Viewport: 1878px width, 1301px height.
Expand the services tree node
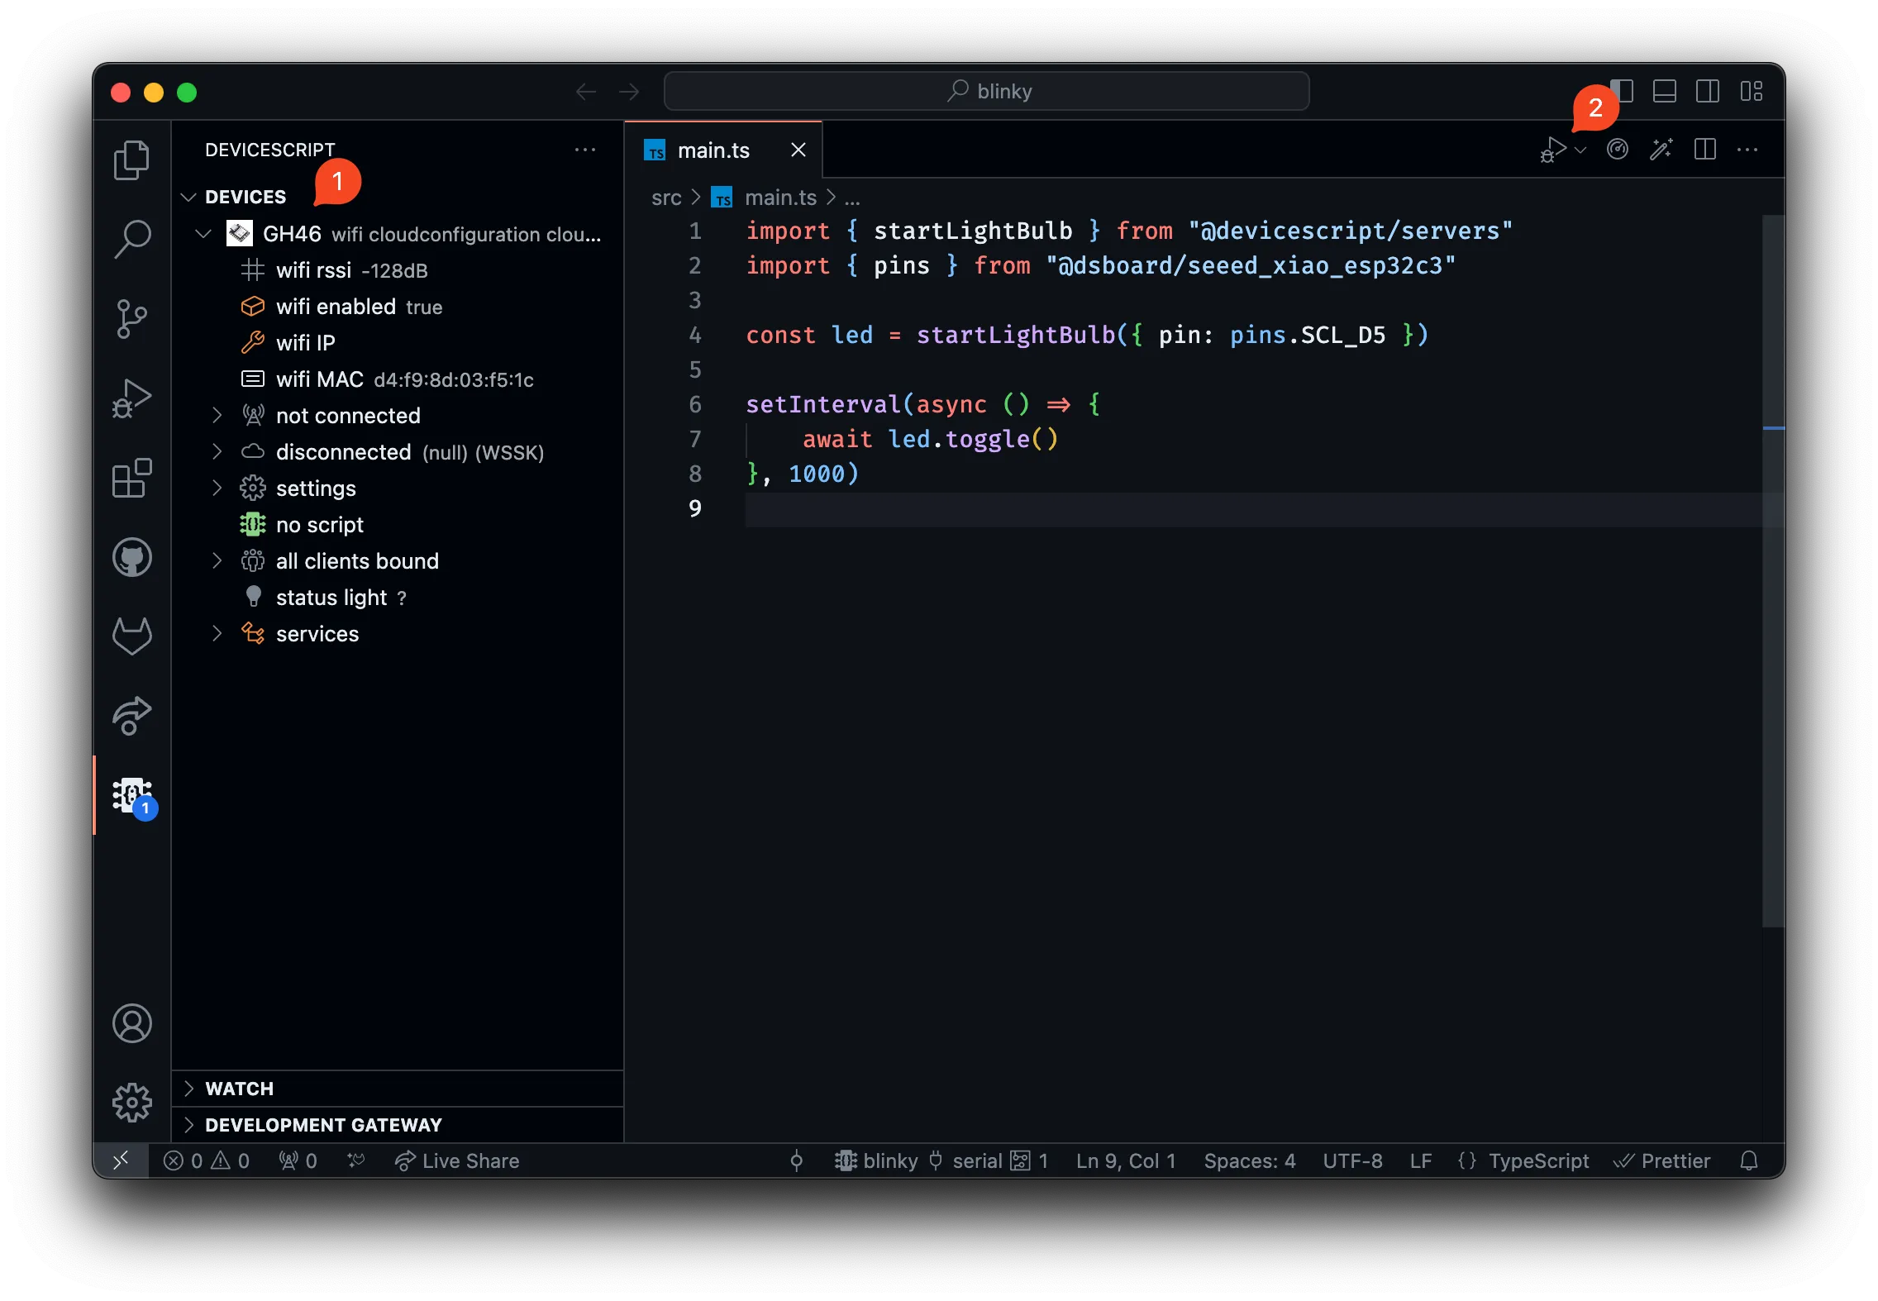(x=217, y=634)
